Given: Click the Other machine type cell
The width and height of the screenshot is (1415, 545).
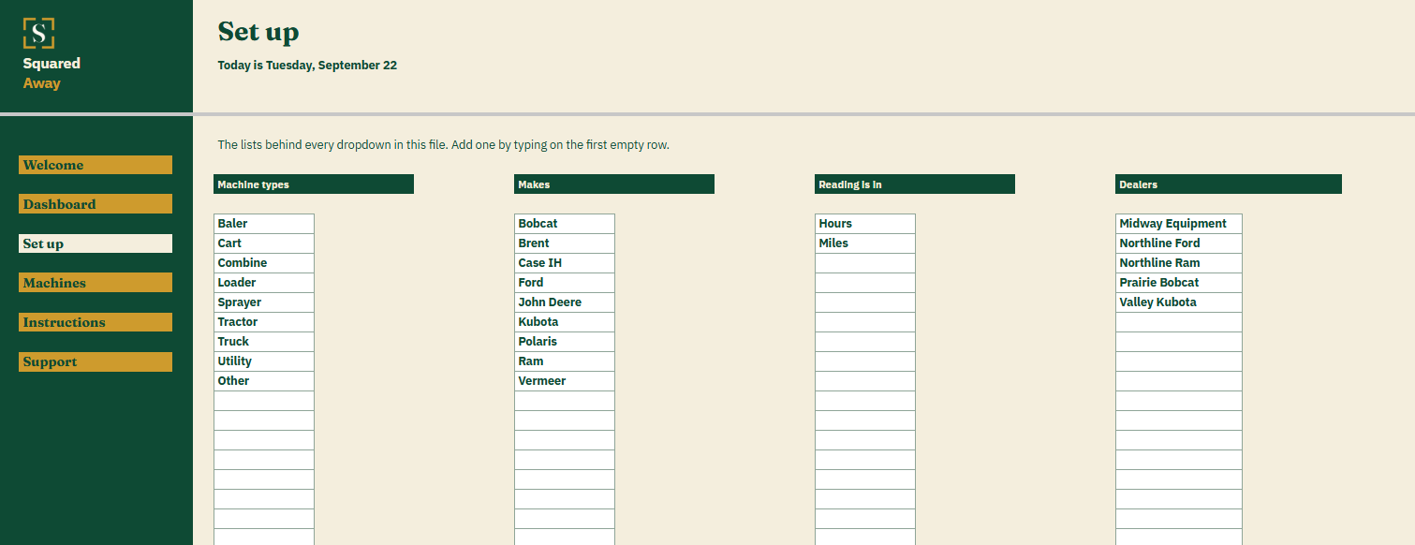Looking at the screenshot, I should click(264, 381).
